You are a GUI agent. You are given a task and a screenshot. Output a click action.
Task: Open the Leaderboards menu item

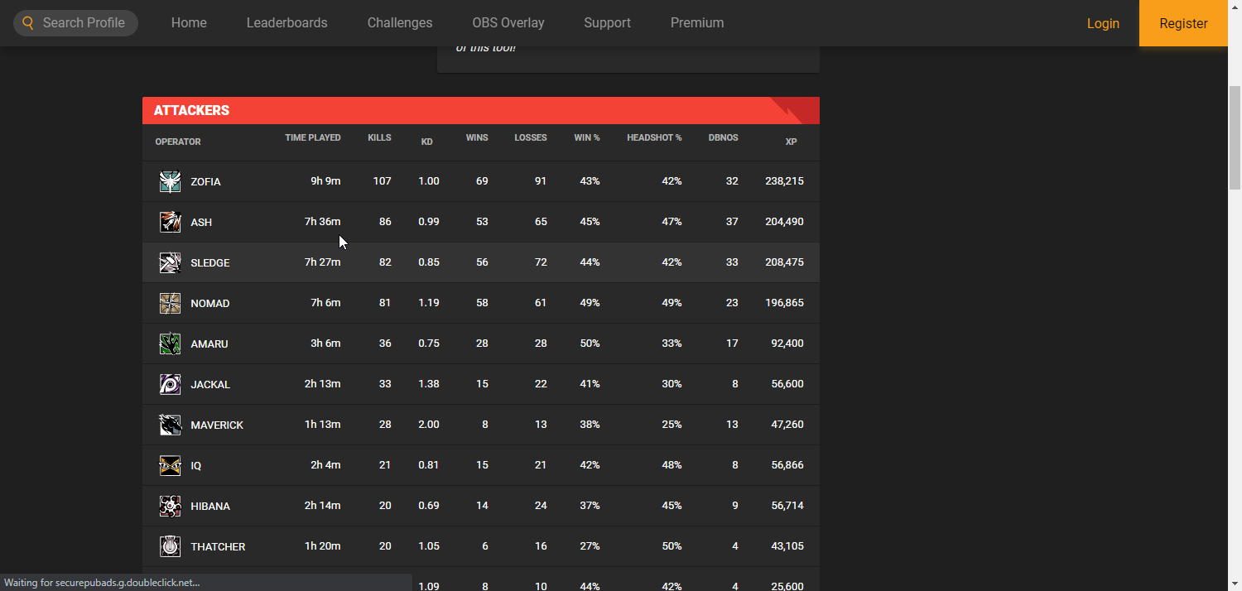[x=286, y=23]
